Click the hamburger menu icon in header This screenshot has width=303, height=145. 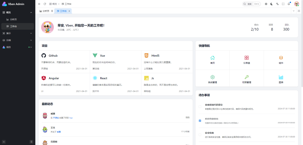tap(39, 4)
